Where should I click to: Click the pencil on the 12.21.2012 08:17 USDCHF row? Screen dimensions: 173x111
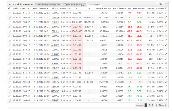(x=166, y=40)
